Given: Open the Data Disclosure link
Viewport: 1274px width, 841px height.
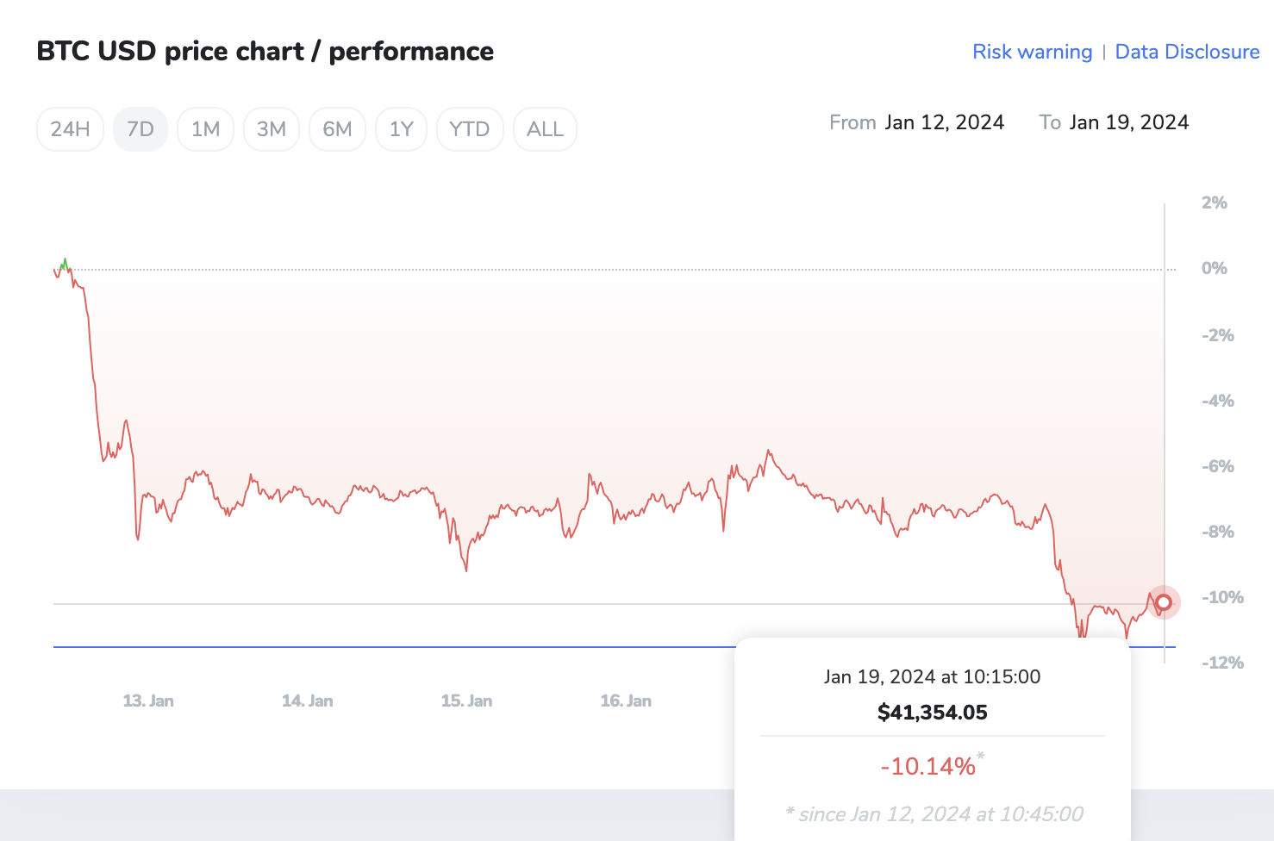Looking at the screenshot, I should [x=1187, y=52].
